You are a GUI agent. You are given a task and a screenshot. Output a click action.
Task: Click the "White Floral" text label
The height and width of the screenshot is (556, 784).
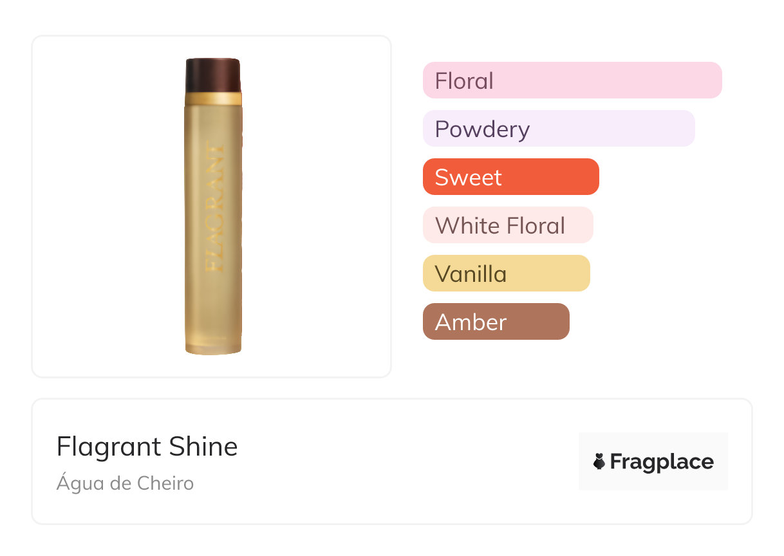[x=500, y=226]
